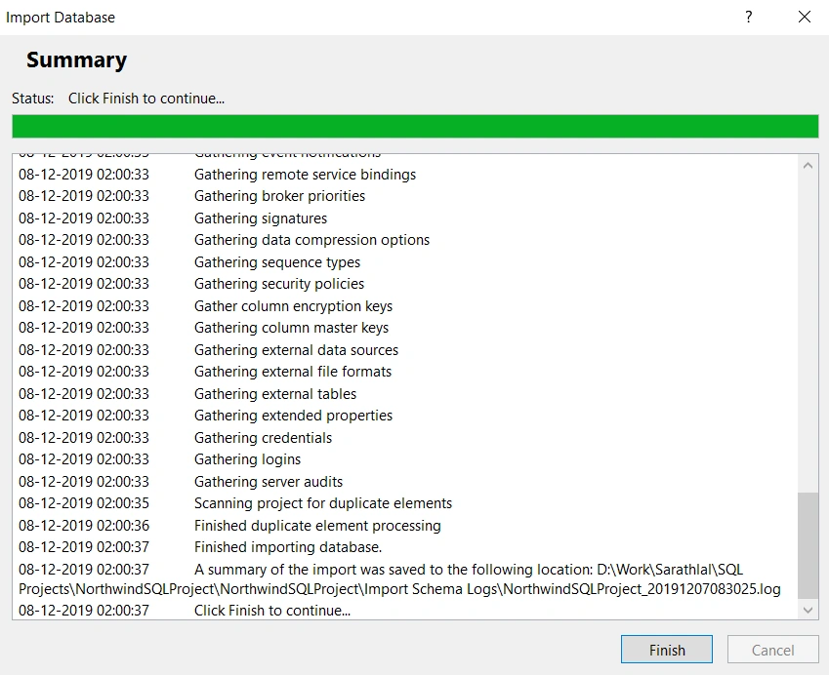
Task: Click the import summary log file path
Action: click(399, 579)
